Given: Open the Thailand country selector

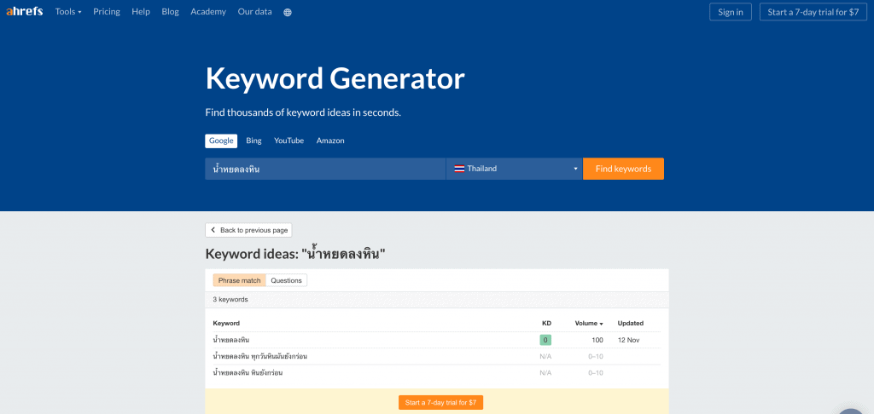Looking at the screenshot, I should tap(515, 169).
